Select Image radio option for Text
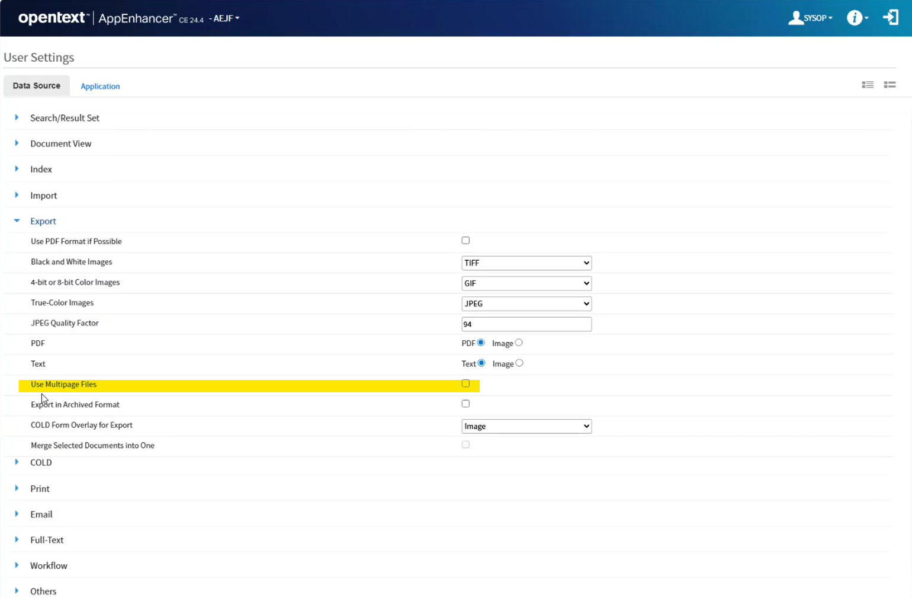 (x=519, y=363)
